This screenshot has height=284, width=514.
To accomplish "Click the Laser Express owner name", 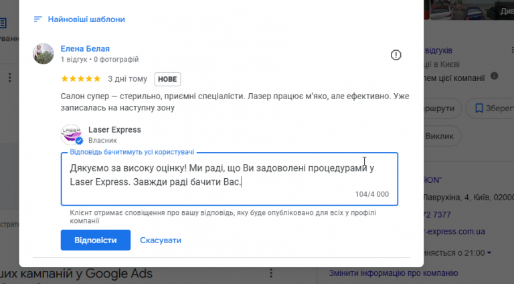I will click(x=114, y=129).
